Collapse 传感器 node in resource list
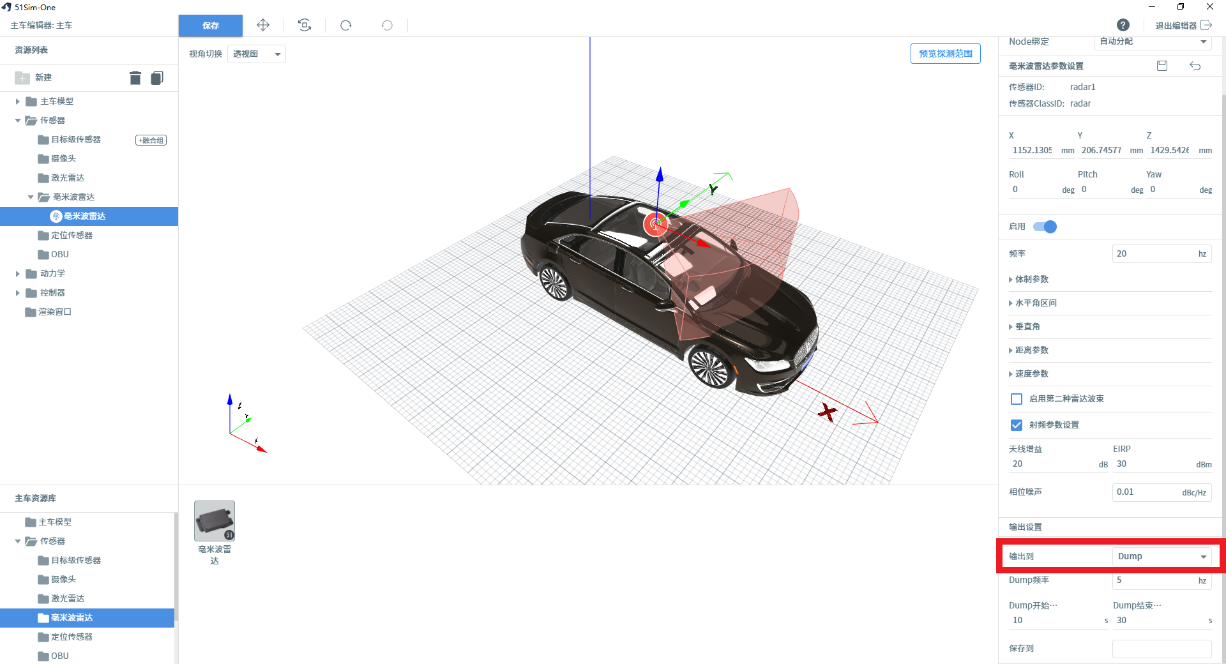 [18, 121]
